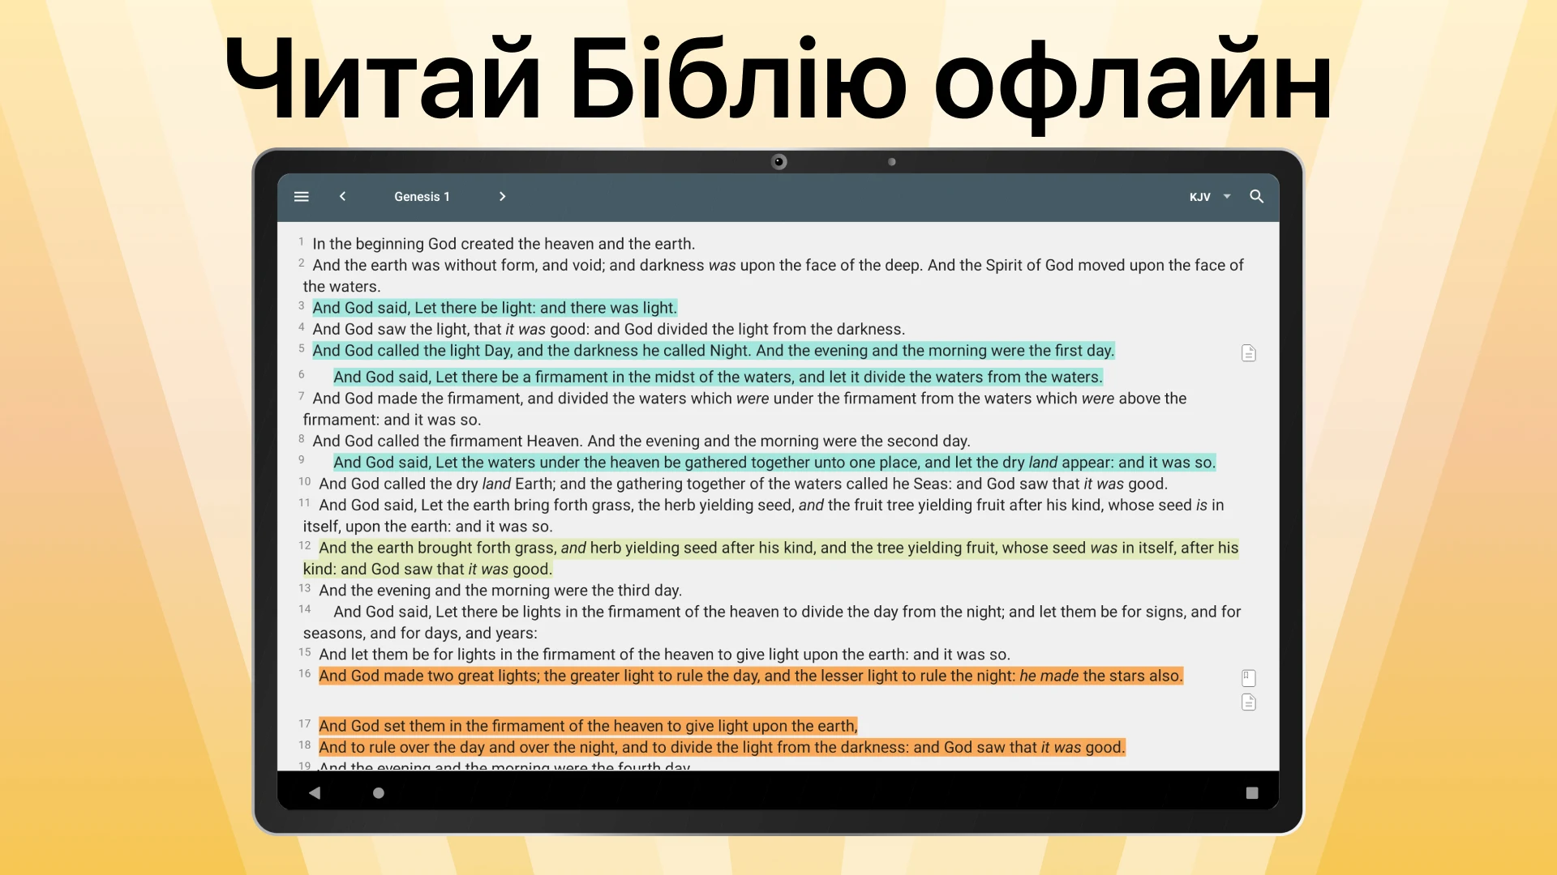Open the note icon beside verse 5
The image size is (1557, 875).
[x=1249, y=353]
